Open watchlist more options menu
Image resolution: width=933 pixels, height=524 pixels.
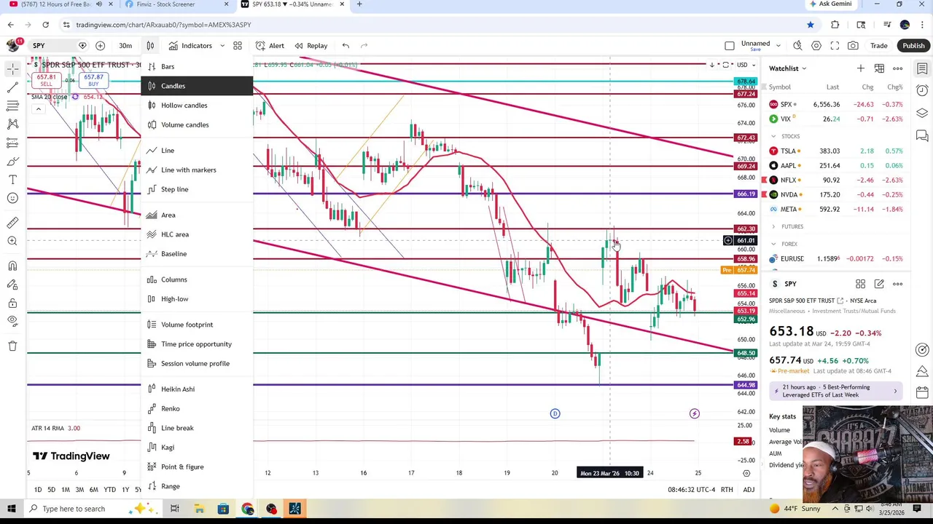898,68
